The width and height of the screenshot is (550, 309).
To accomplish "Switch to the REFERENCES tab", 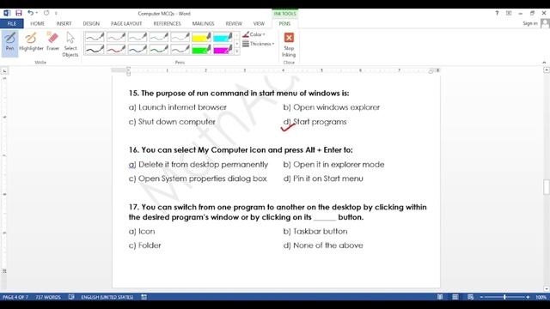I will tap(167, 23).
